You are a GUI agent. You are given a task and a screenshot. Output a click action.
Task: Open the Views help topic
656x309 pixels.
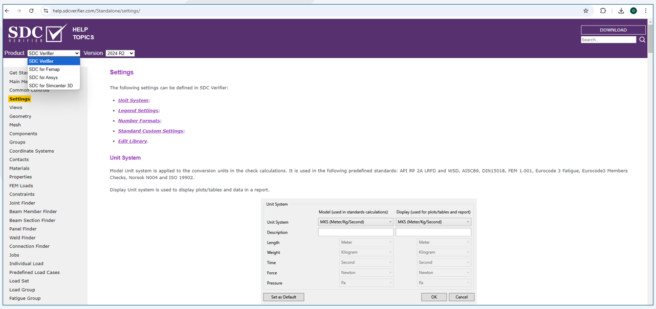coord(16,108)
